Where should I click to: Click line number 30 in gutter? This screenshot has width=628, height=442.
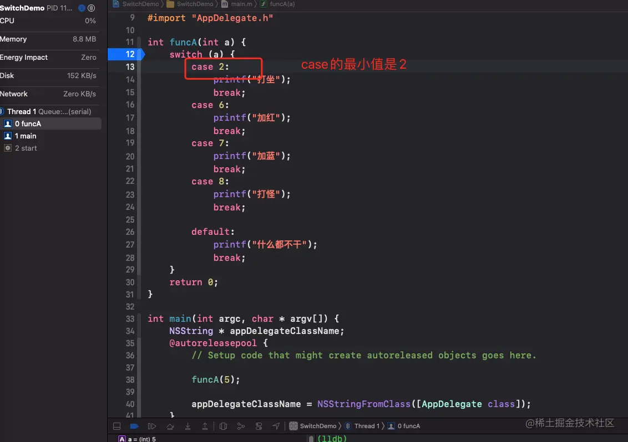pos(130,282)
